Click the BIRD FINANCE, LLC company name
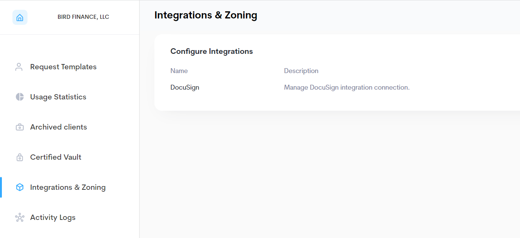Viewport: 520px width, 238px height. pyautogui.click(x=83, y=17)
